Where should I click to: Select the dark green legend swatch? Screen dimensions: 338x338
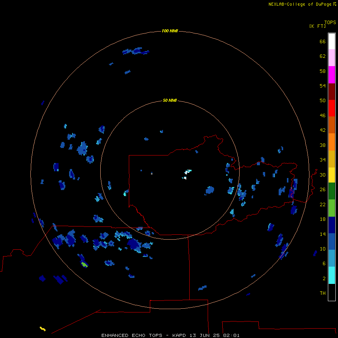(332, 191)
